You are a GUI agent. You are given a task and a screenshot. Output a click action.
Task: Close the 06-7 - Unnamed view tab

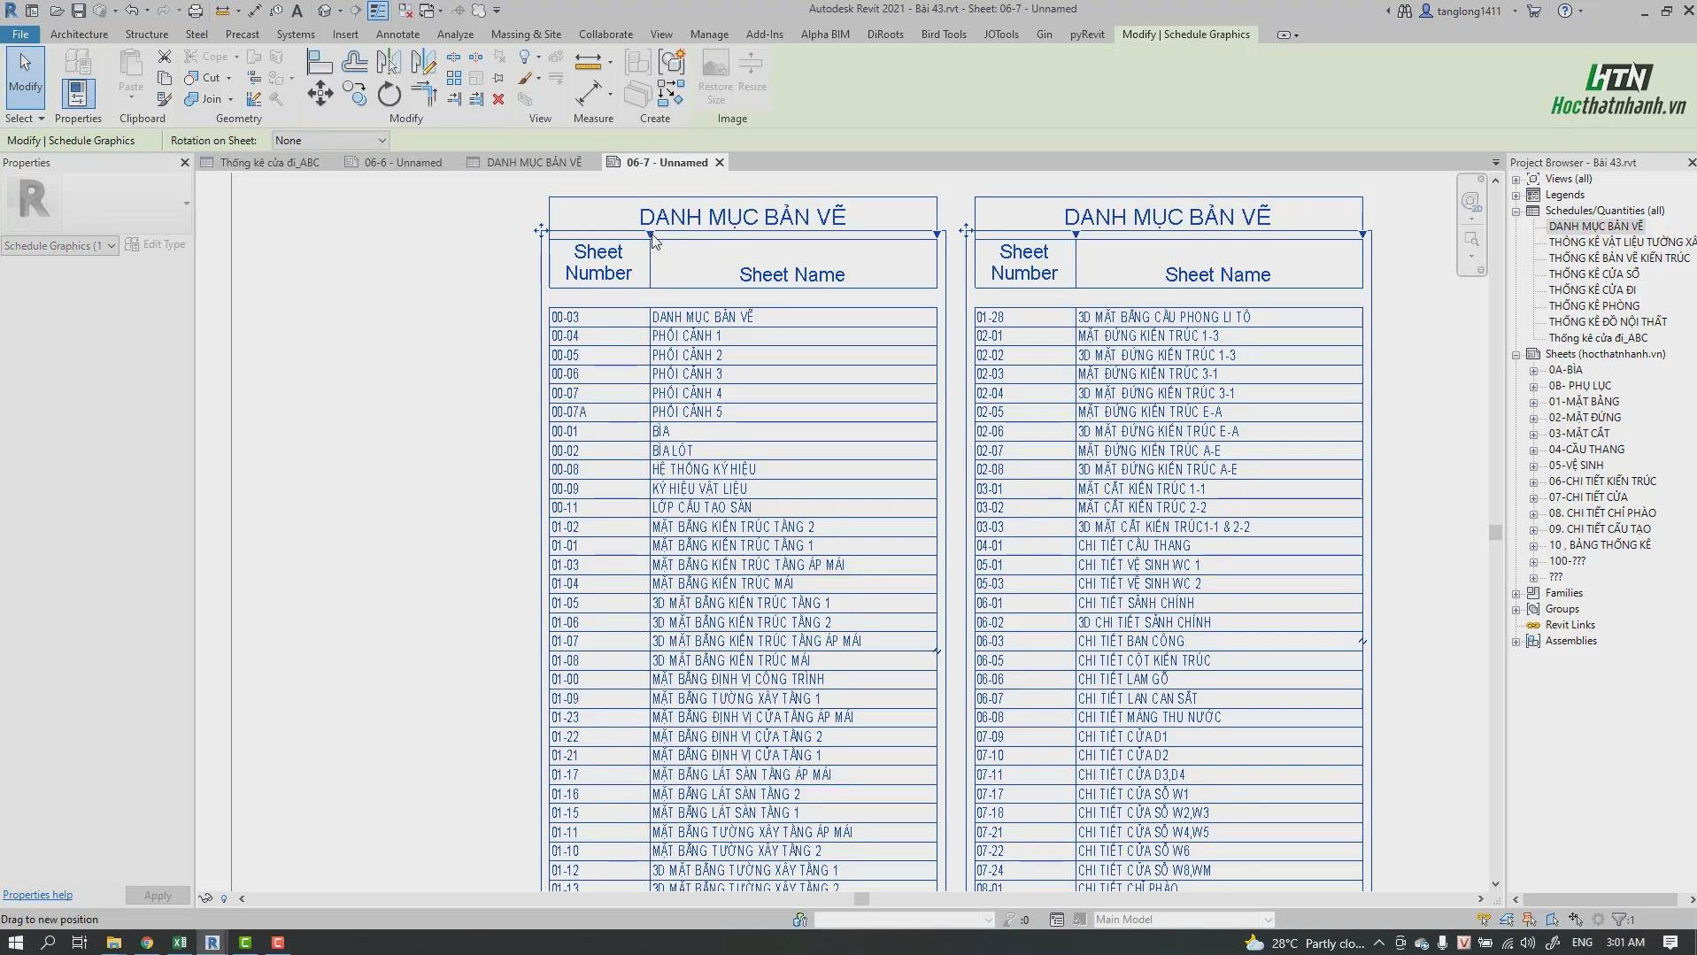pyautogui.click(x=720, y=163)
